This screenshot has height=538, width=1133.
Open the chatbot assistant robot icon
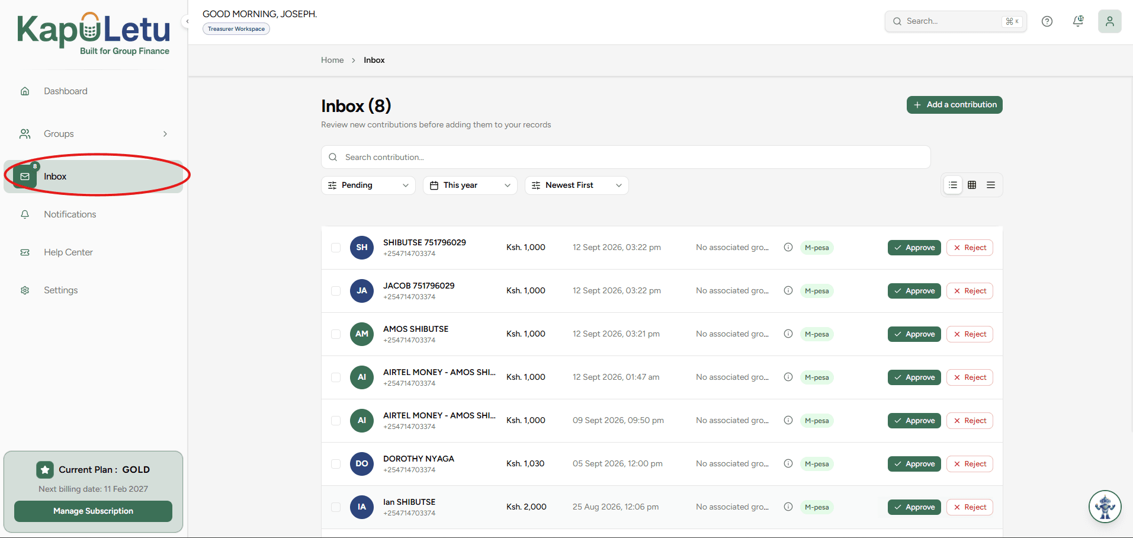click(1105, 507)
